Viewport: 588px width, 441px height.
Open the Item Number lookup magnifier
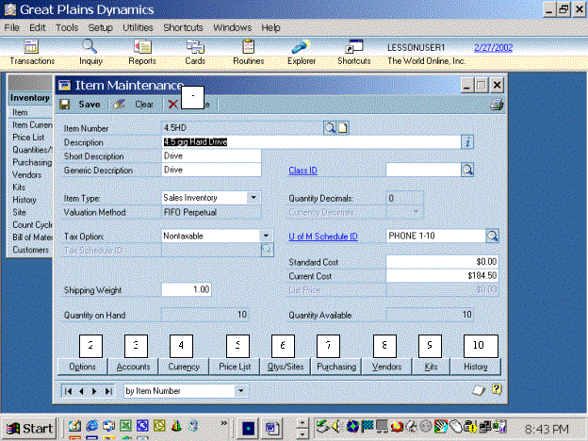[330, 127]
